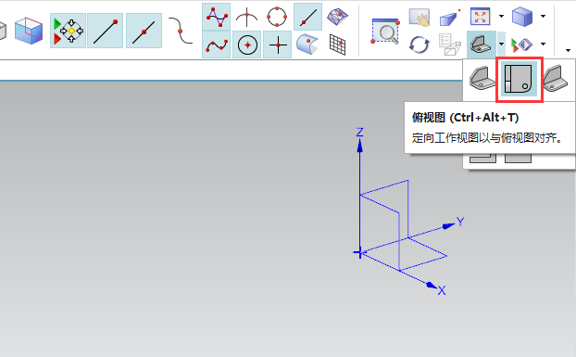Activate the Pan hand tool

[419, 17]
